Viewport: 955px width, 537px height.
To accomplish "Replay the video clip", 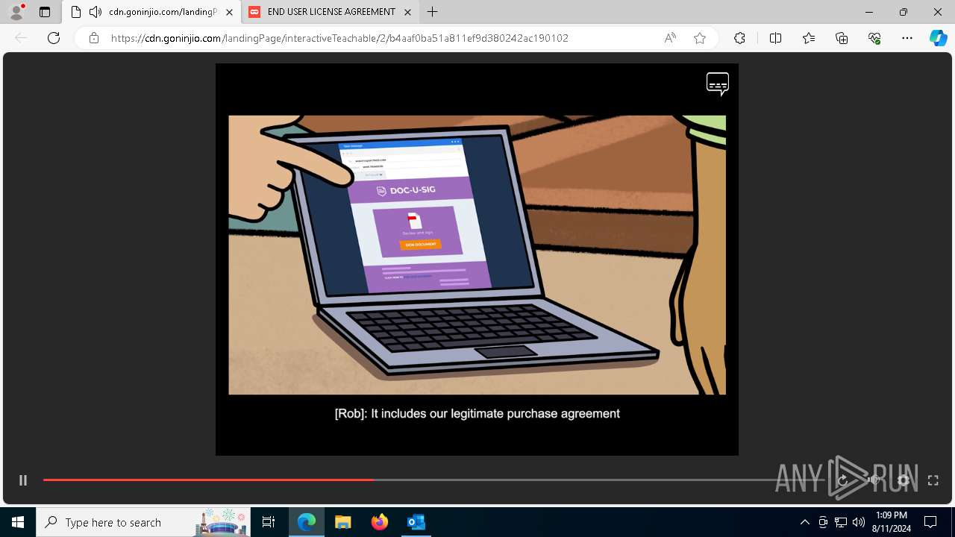I will tap(843, 480).
